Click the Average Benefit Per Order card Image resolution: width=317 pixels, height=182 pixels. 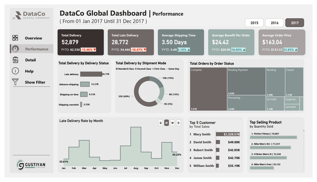click(x=231, y=42)
